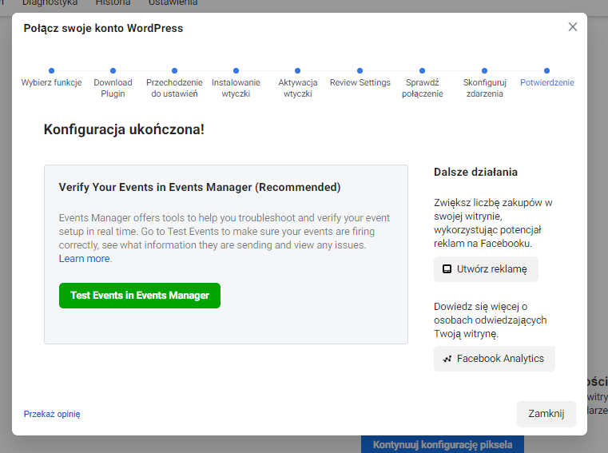Viewport: 608px width, 453px height.
Task: Click Kontynuuj konfigurację piksela button
Action: click(448, 444)
